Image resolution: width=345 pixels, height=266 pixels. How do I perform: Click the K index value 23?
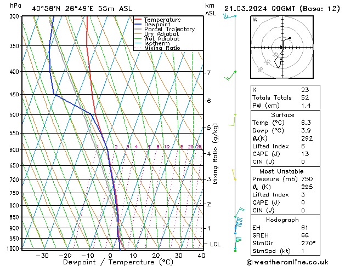click(305, 90)
